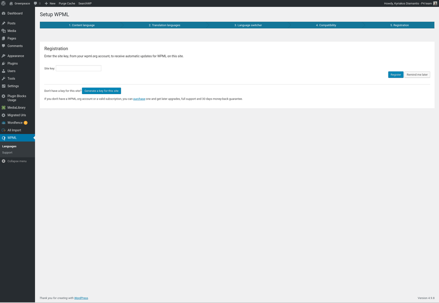Click the Register button
This screenshot has width=439, height=303.
click(396, 75)
